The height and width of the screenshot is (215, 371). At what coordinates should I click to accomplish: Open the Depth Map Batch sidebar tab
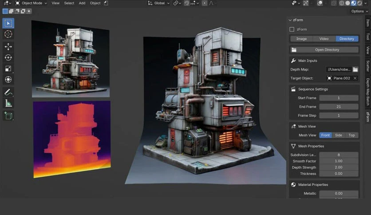tap(368, 92)
